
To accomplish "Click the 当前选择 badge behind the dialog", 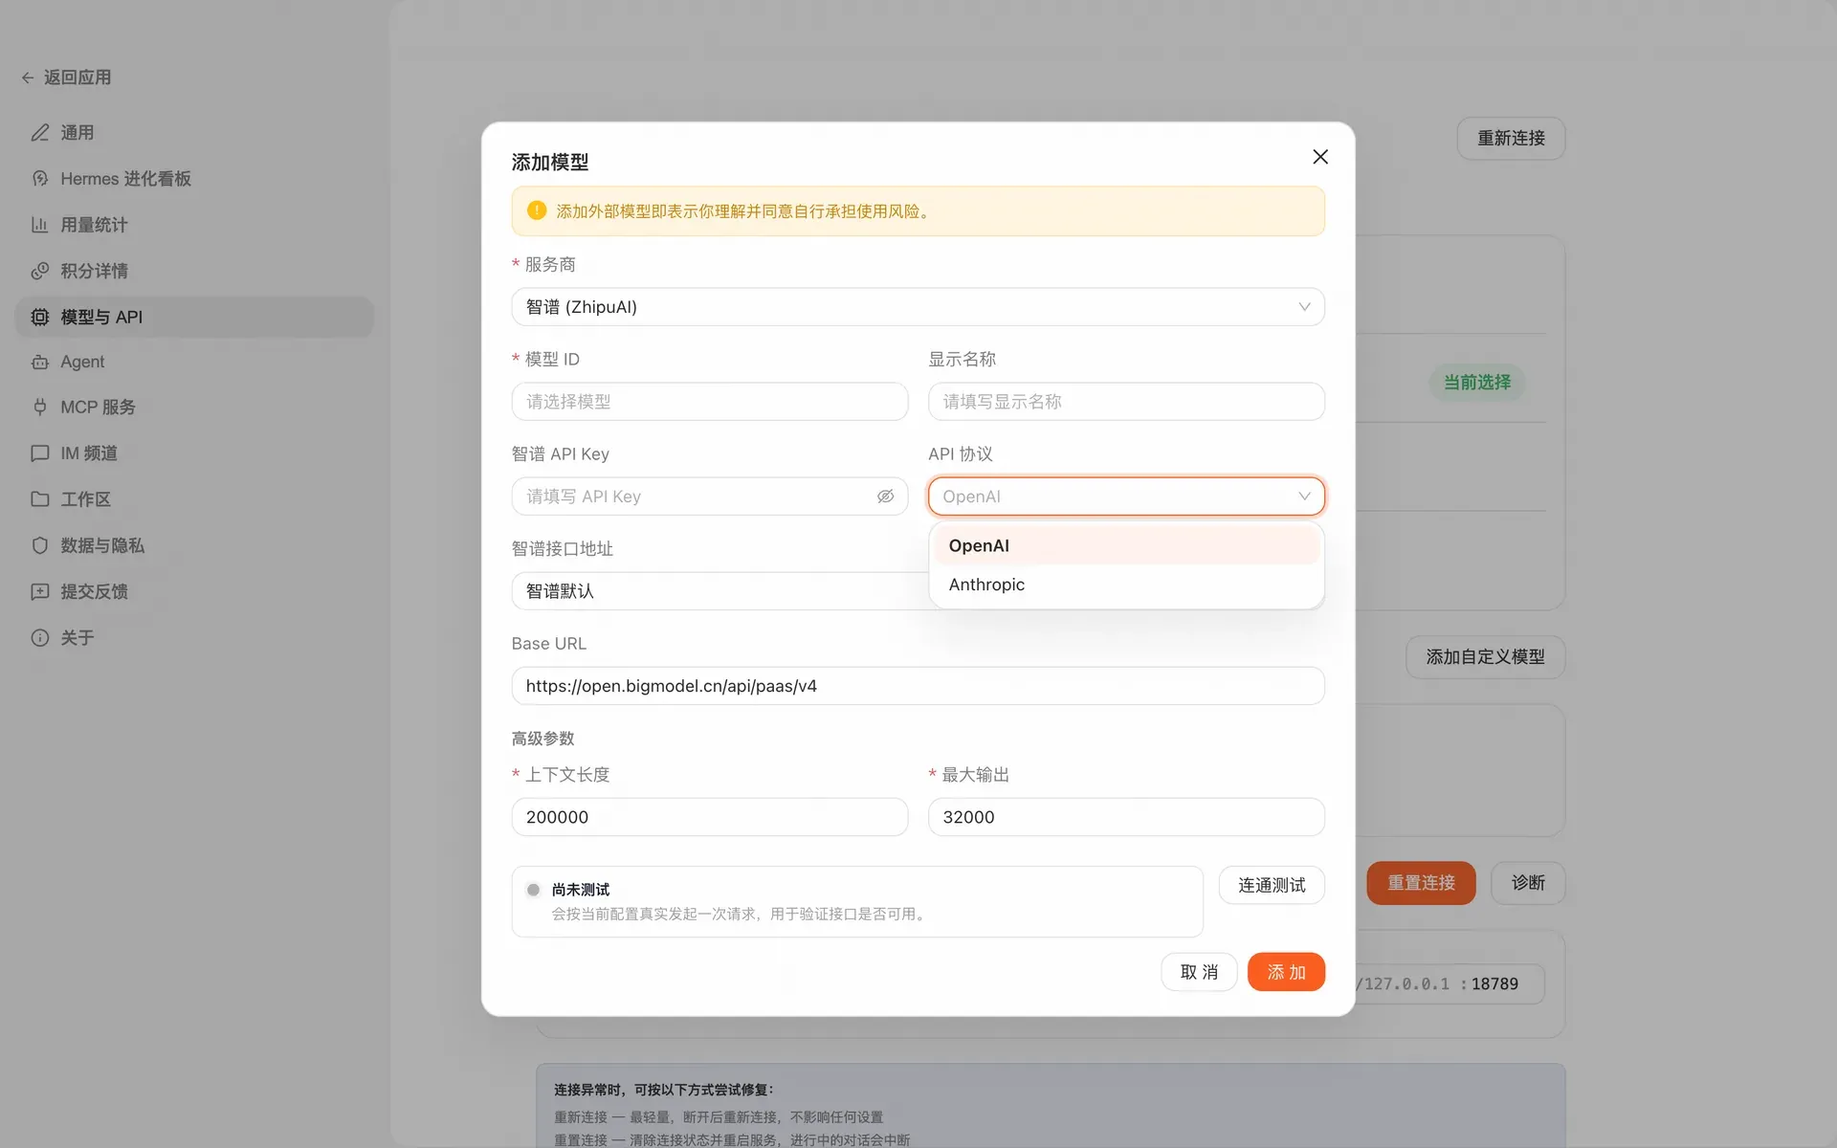I will click(1477, 383).
